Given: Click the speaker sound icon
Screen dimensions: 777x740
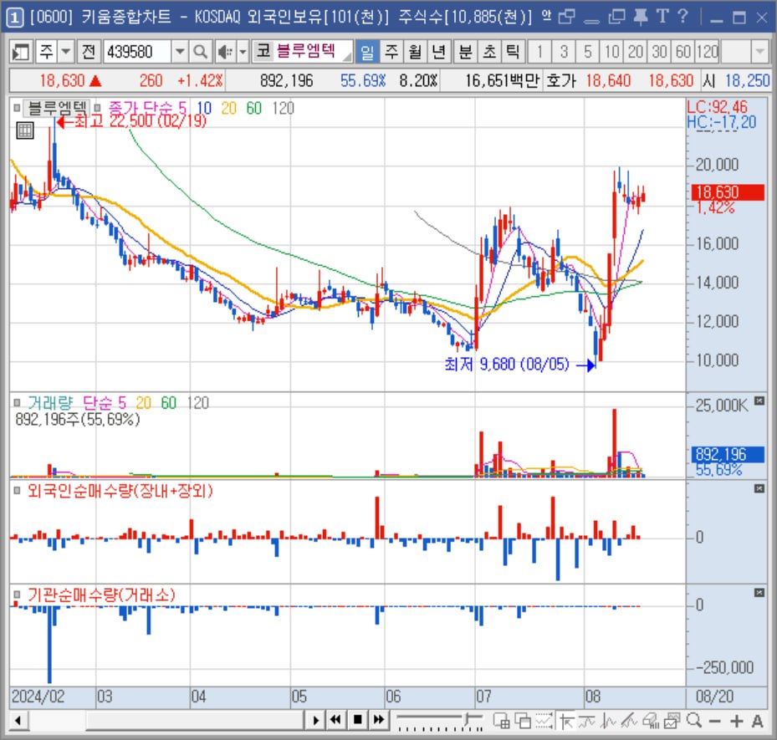Looking at the screenshot, I should coord(226,52).
